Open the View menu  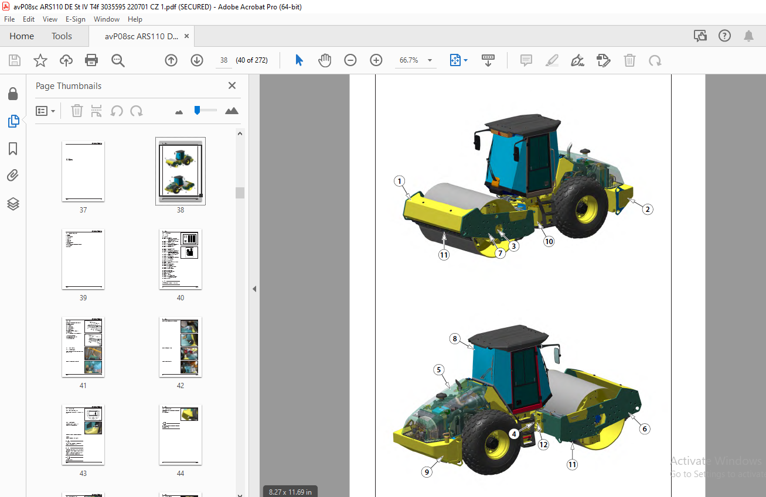[50, 19]
